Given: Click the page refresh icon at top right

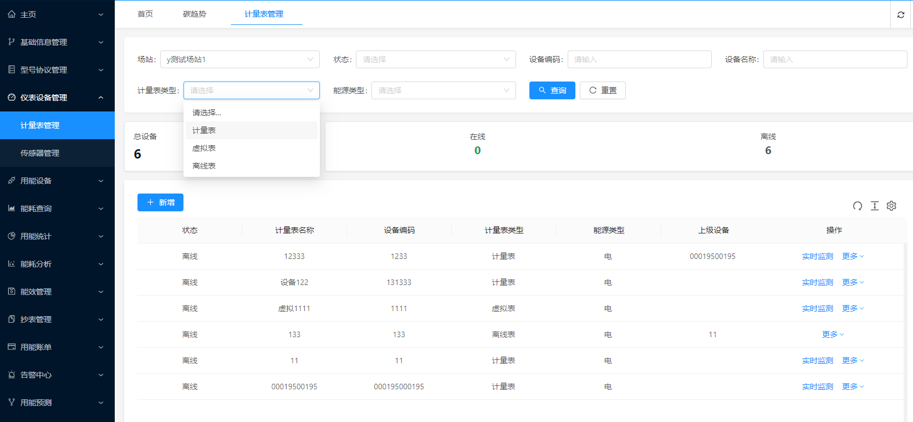Looking at the screenshot, I should pos(901,15).
